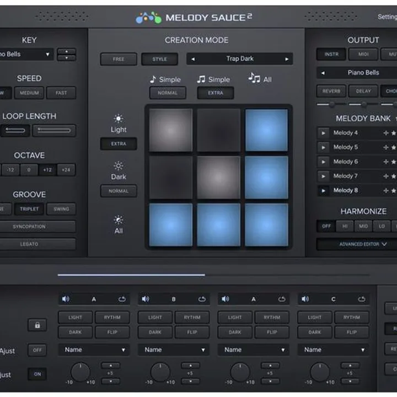The height and width of the screenshot is (397, 397).
Task: Toggle the DELAY effect
Action: point(363,91)
